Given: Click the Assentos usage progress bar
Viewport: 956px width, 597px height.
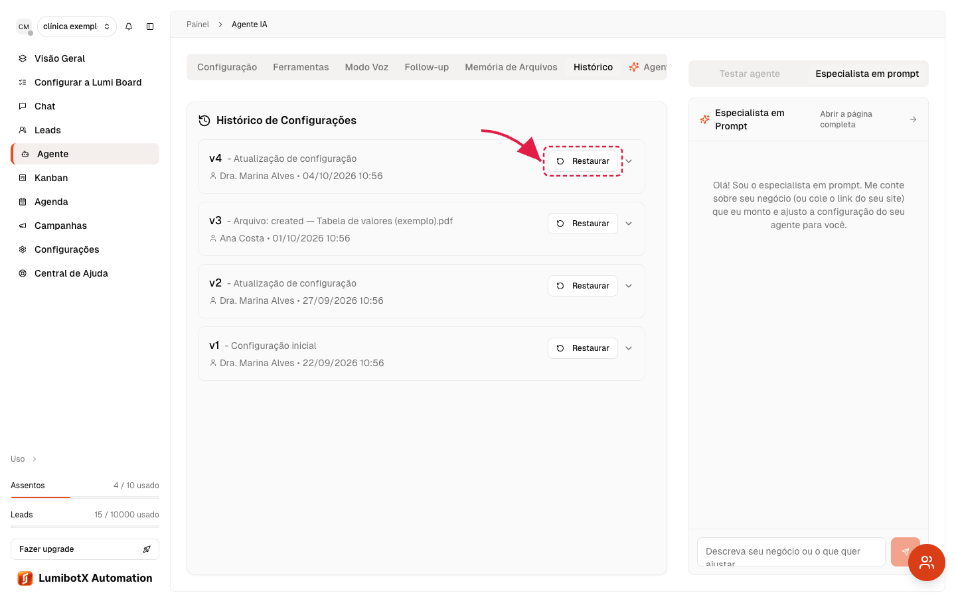Looking at the screenshot, I should 85,497.
